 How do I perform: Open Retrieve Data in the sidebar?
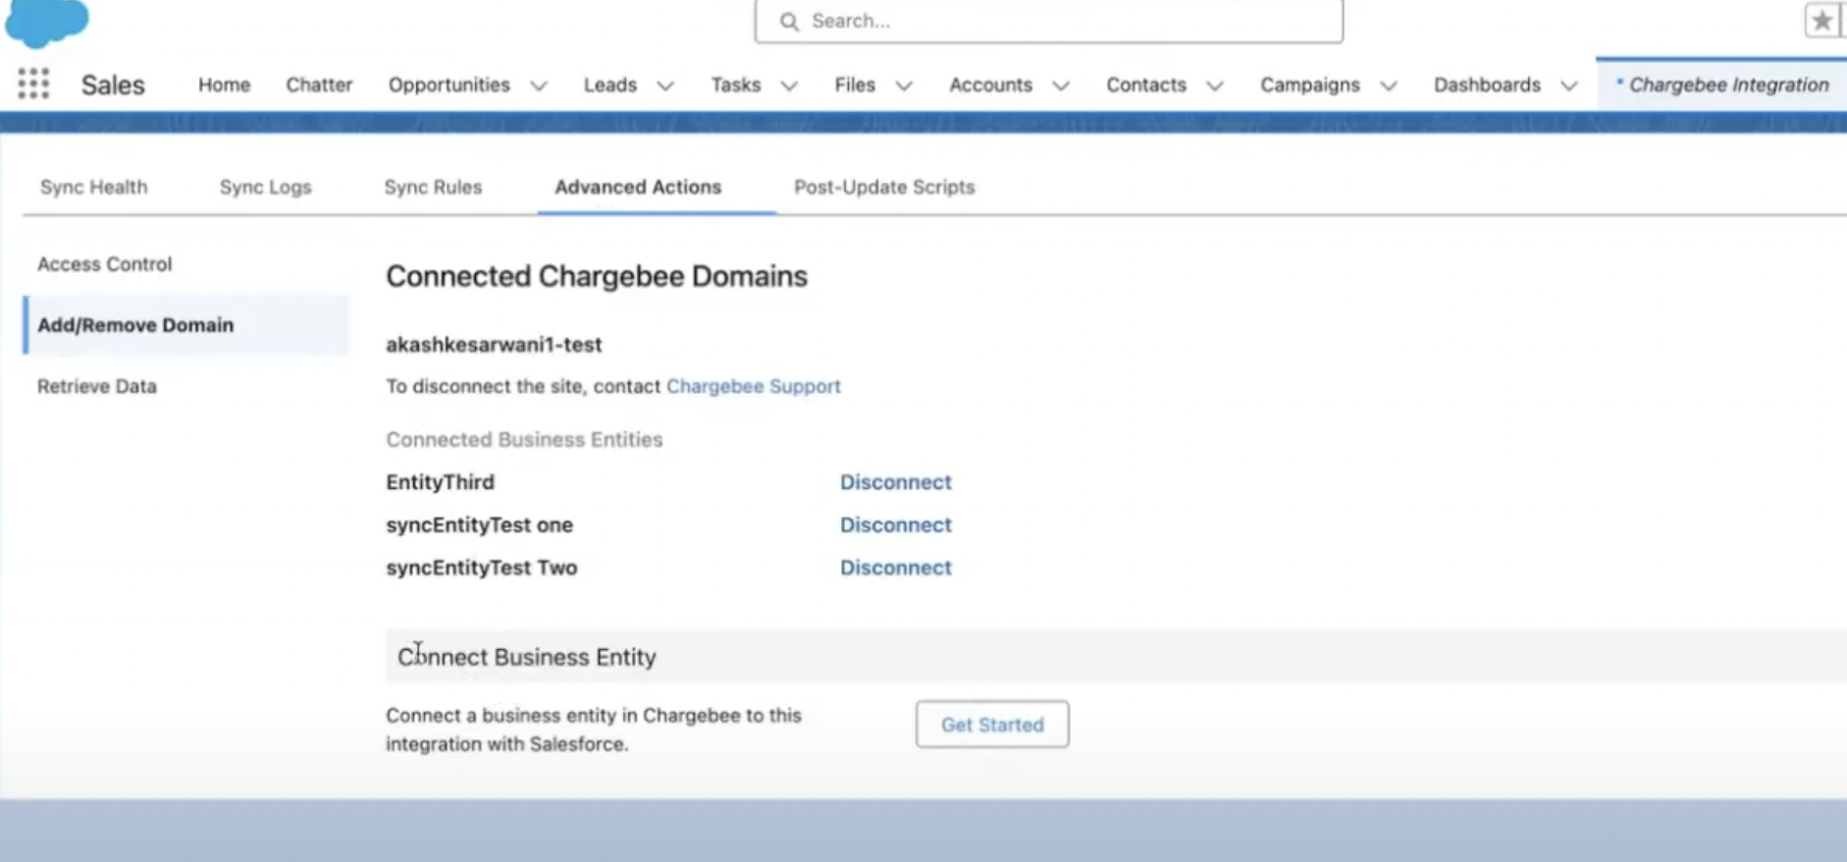(96, 386)
